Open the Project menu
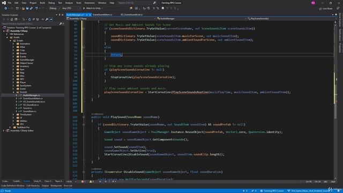 33,3
